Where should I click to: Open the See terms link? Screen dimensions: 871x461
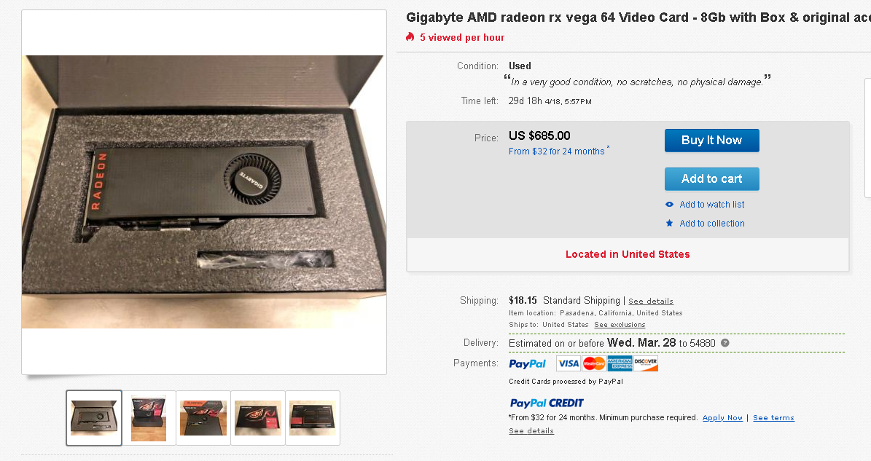[x=773, y=418]
